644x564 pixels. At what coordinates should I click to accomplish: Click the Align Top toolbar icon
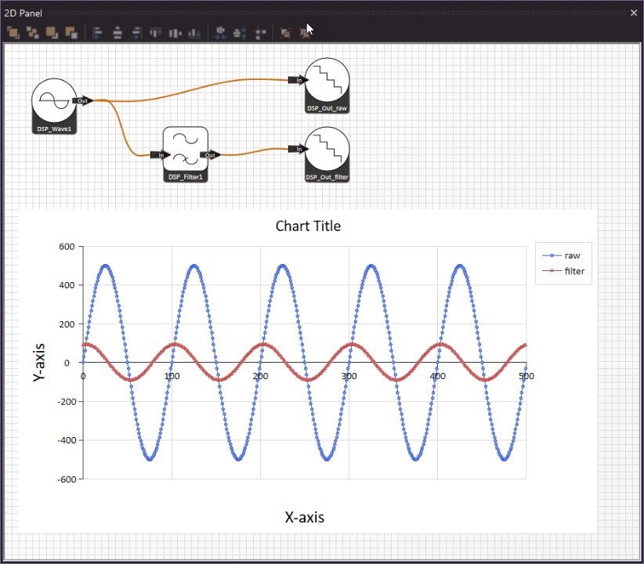(x=156, y=33)
